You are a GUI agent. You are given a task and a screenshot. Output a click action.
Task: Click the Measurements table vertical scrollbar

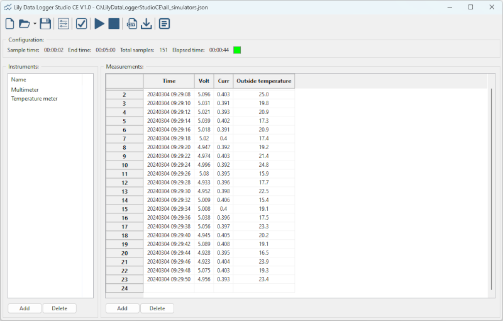(491, 189)
